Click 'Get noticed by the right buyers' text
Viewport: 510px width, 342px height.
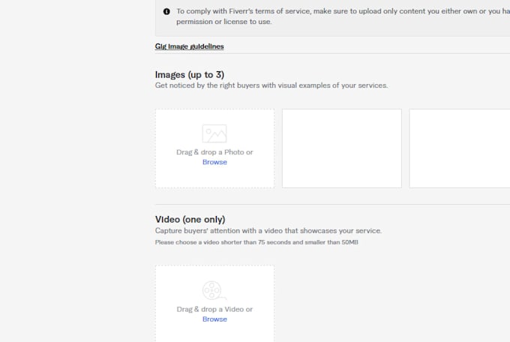point(271,85)
